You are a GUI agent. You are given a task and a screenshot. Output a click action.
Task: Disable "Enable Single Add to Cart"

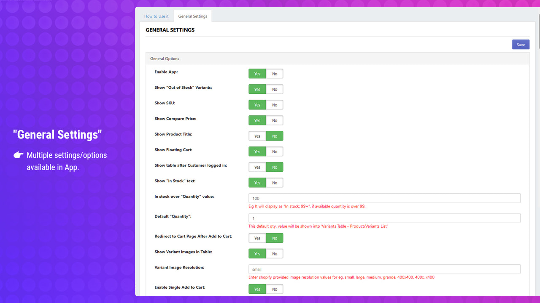click(275, 289)
